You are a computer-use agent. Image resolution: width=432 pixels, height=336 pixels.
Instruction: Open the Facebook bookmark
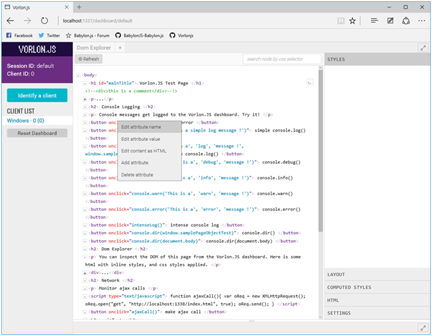click(19, 36)
